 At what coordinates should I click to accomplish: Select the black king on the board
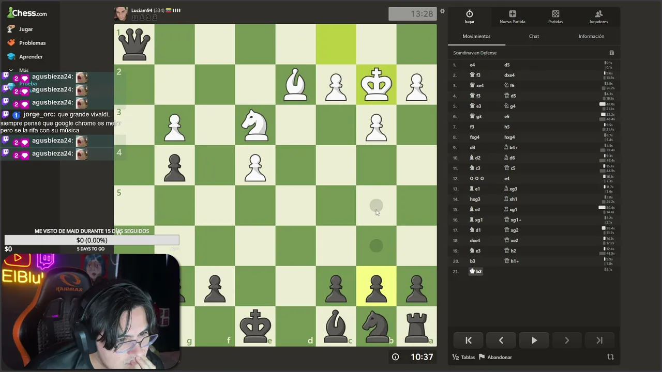click(x=255, y=327)
